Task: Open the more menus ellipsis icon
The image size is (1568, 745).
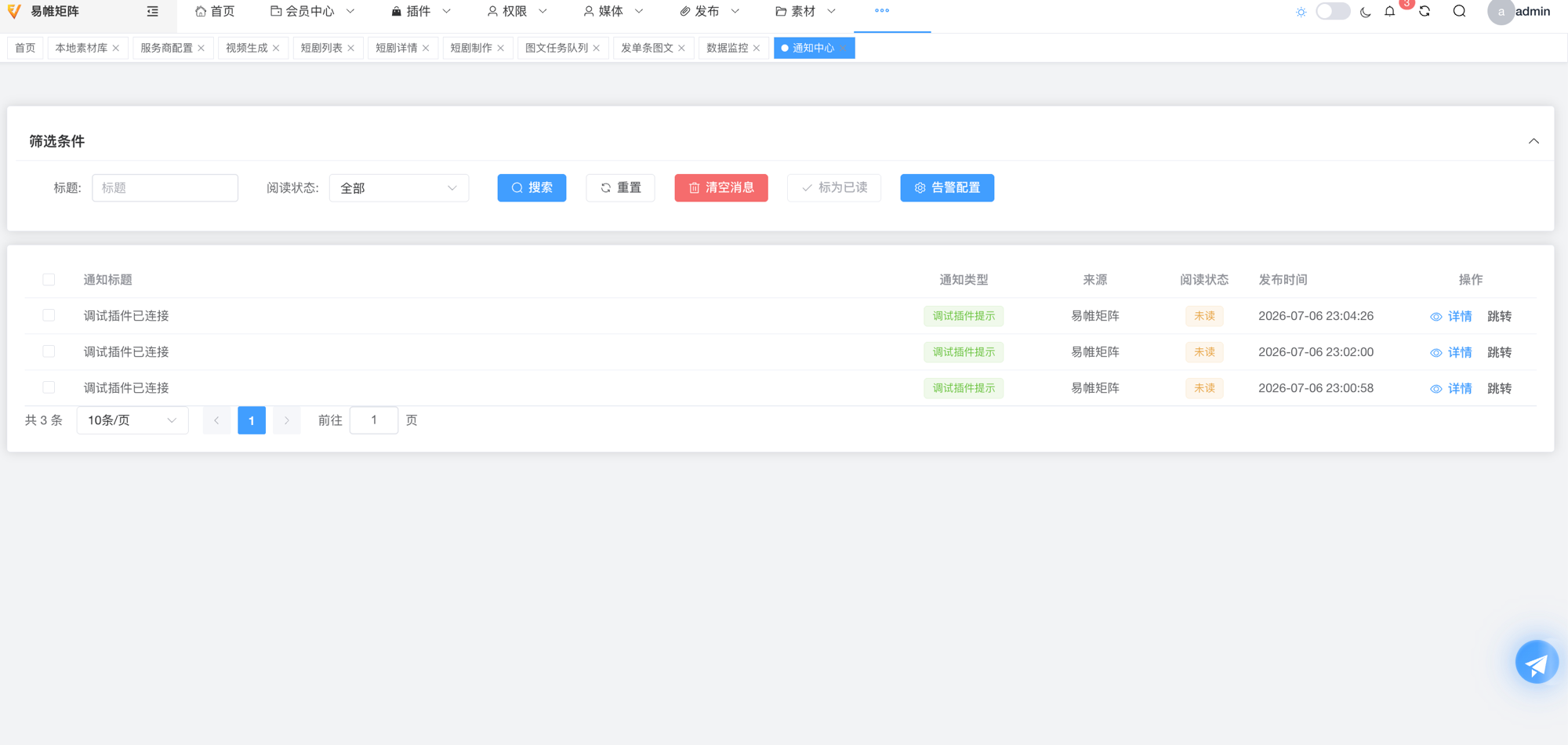Action: [882, 11]
